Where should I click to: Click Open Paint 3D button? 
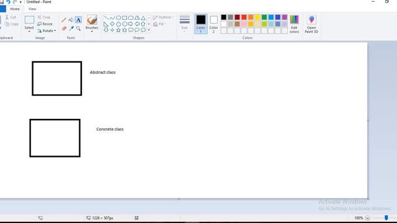point(311,24)
